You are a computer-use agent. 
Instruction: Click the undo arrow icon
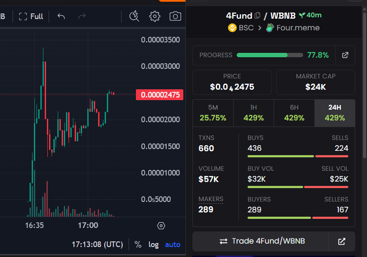(61, 16)
